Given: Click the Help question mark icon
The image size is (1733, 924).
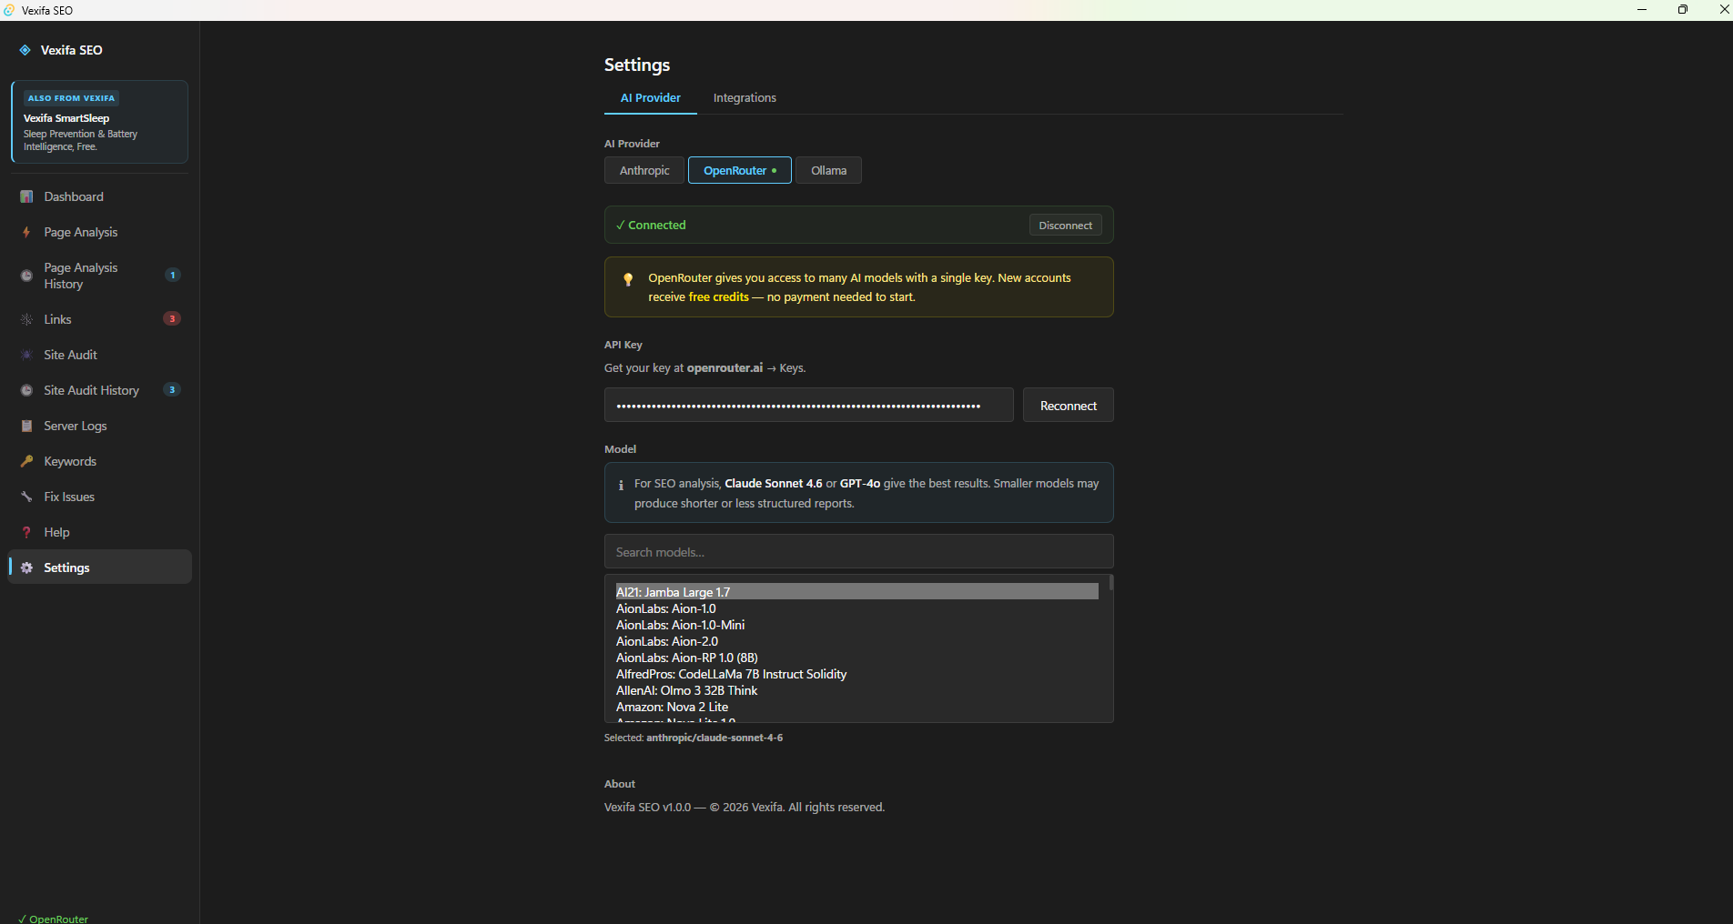Looking at the screenshot, I should [x=26, y=532].
